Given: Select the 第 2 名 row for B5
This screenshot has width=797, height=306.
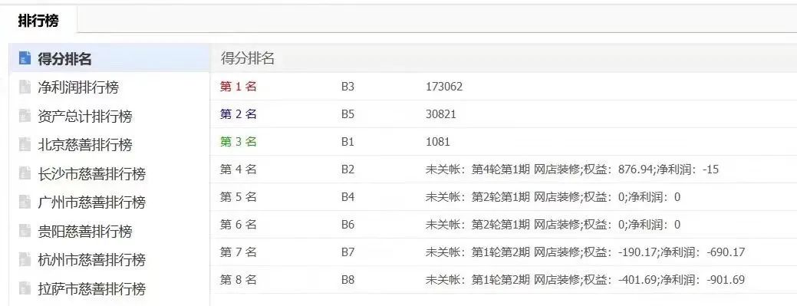Looking at the screenshot, I should [503, 114].
